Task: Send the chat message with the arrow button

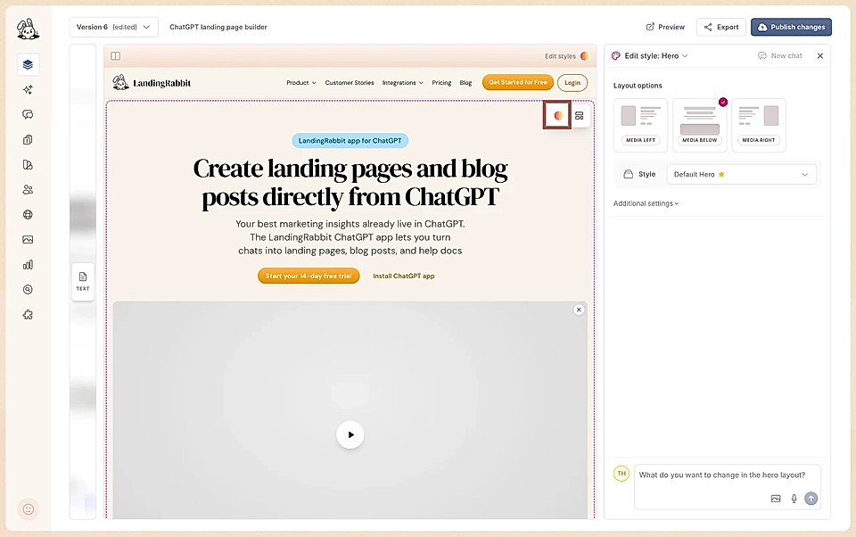Action: pyautogui.click(x=811, y=499)
